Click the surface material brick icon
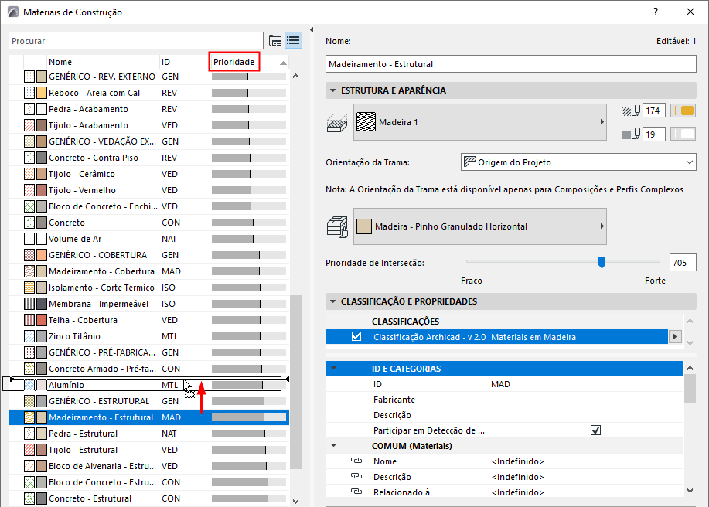709x507 pixels. click(337, 227)
